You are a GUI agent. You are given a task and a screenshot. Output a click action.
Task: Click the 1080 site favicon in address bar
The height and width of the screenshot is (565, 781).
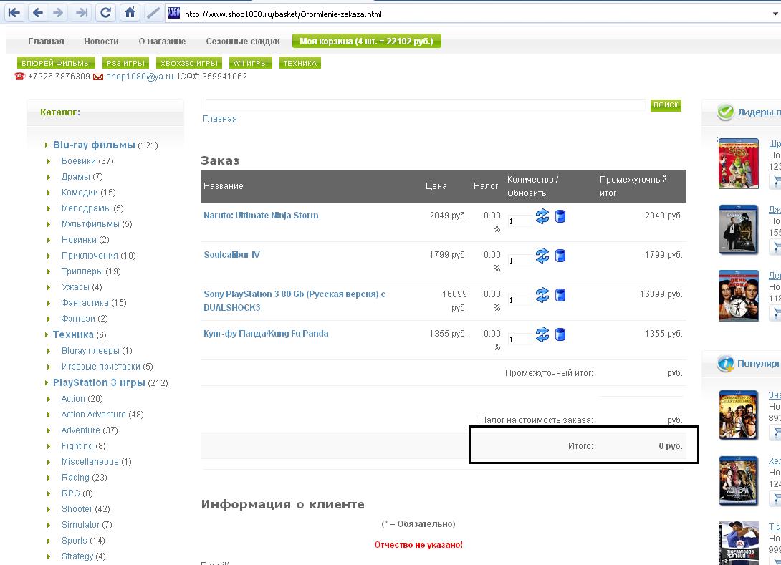tap(173, 14)
